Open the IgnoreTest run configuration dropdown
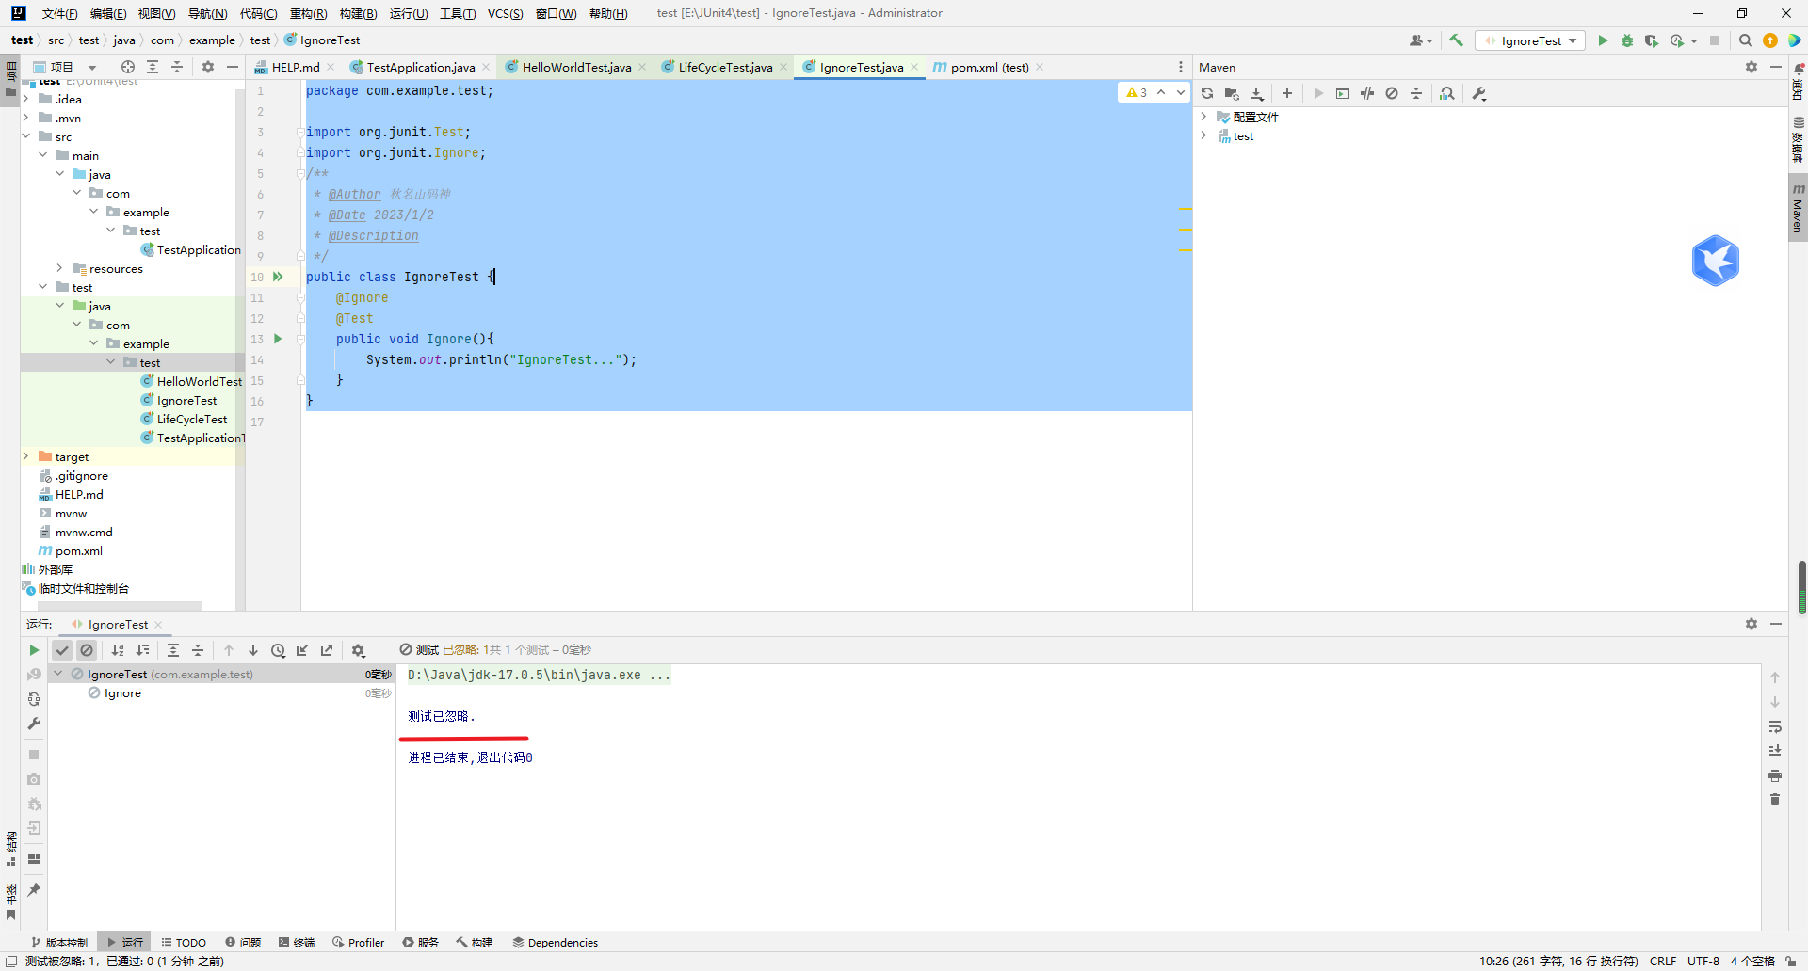This screenshot has height=971, width=1808. [1531, 40]
